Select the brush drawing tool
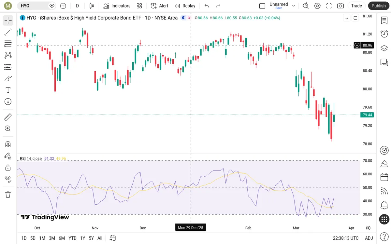391x244 pixels. click(8, 78)
